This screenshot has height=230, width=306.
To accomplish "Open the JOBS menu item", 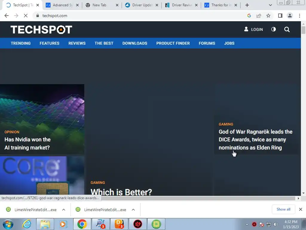I will click(x=229, y=43).
